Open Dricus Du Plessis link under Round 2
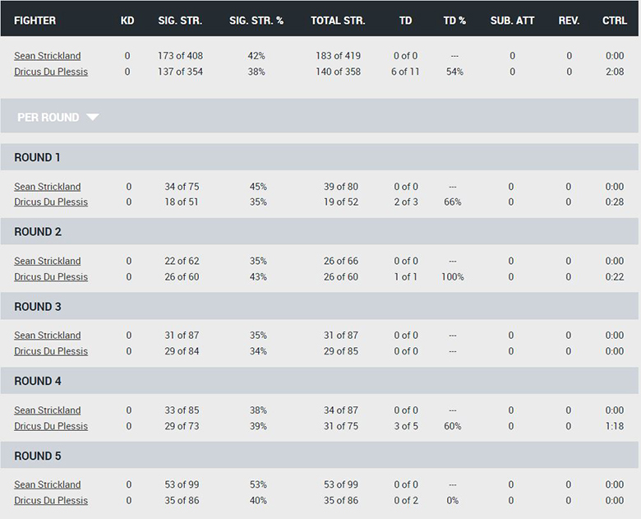This screenshot has width=641, height=519. click(x=51, y=277)
